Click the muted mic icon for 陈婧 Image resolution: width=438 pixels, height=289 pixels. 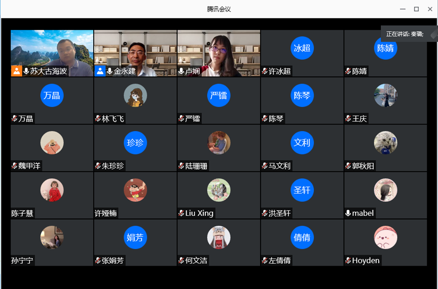(348, 71)
